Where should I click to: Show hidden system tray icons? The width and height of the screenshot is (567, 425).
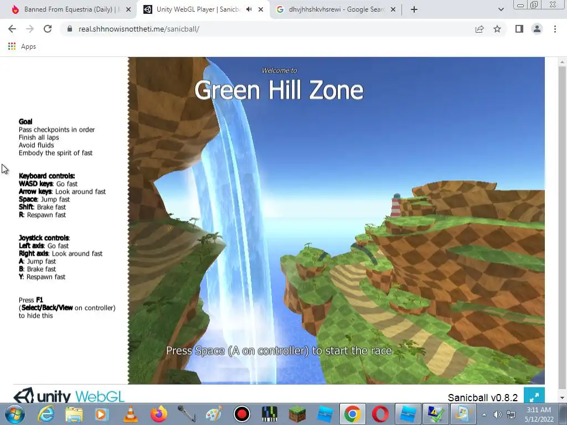pos(484,414)
